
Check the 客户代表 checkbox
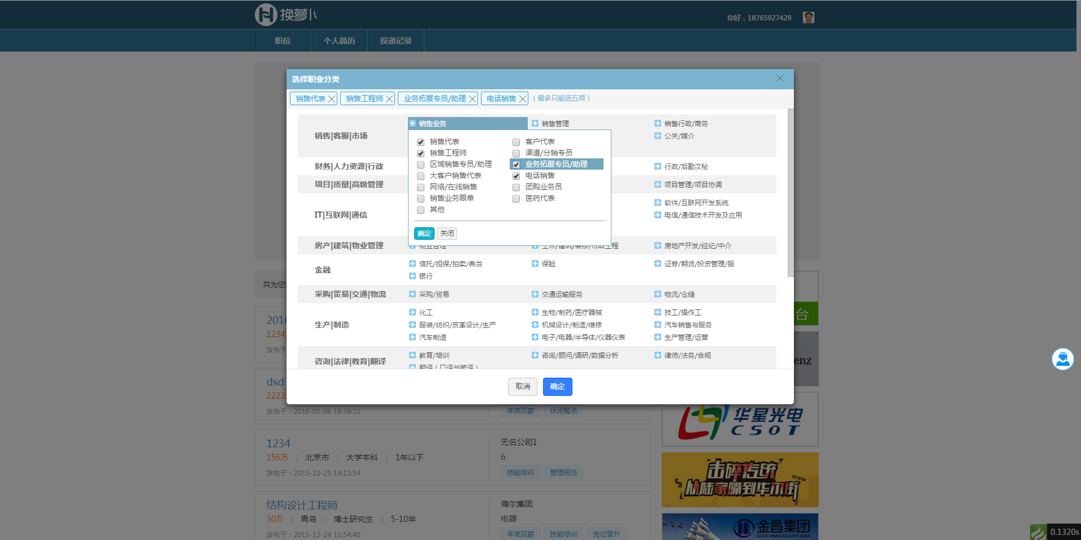click(x=516, y=142)
